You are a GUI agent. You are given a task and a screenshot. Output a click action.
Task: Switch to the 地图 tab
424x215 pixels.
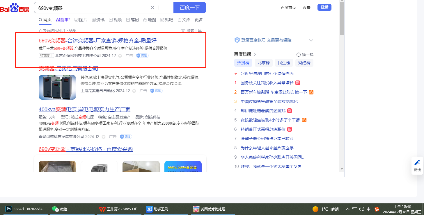(x=150, y=20)
